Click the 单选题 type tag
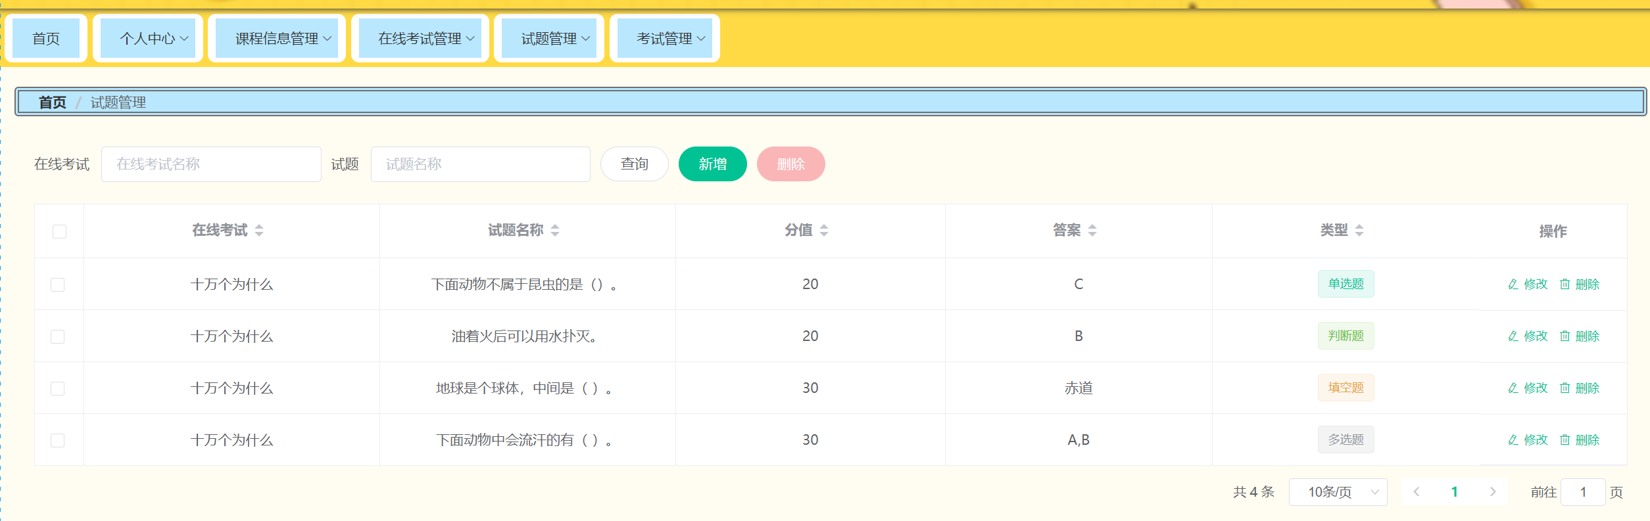The width and height of the screenshot is (1650, 521). 1346,284
